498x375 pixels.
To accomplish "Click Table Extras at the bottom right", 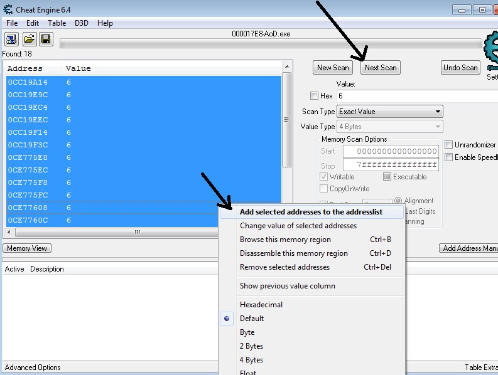I will [x=482, y=367].
